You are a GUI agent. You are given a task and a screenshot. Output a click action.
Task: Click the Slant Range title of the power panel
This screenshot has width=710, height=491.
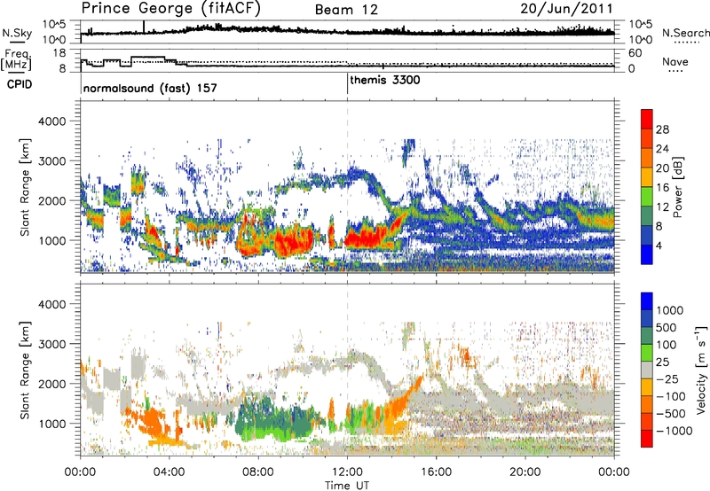25,187
